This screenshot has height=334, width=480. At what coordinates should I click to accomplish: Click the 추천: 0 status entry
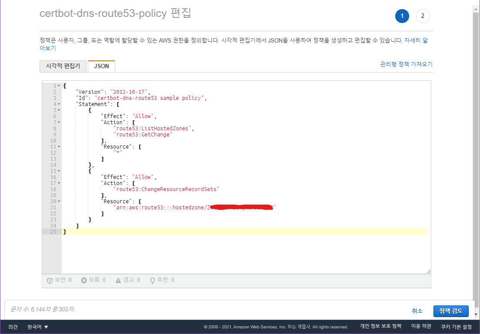click(x=162, y=280)
